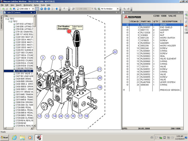The image size is (188, 141).
Task: Click the Windows Start button
Action: point(5,137)
